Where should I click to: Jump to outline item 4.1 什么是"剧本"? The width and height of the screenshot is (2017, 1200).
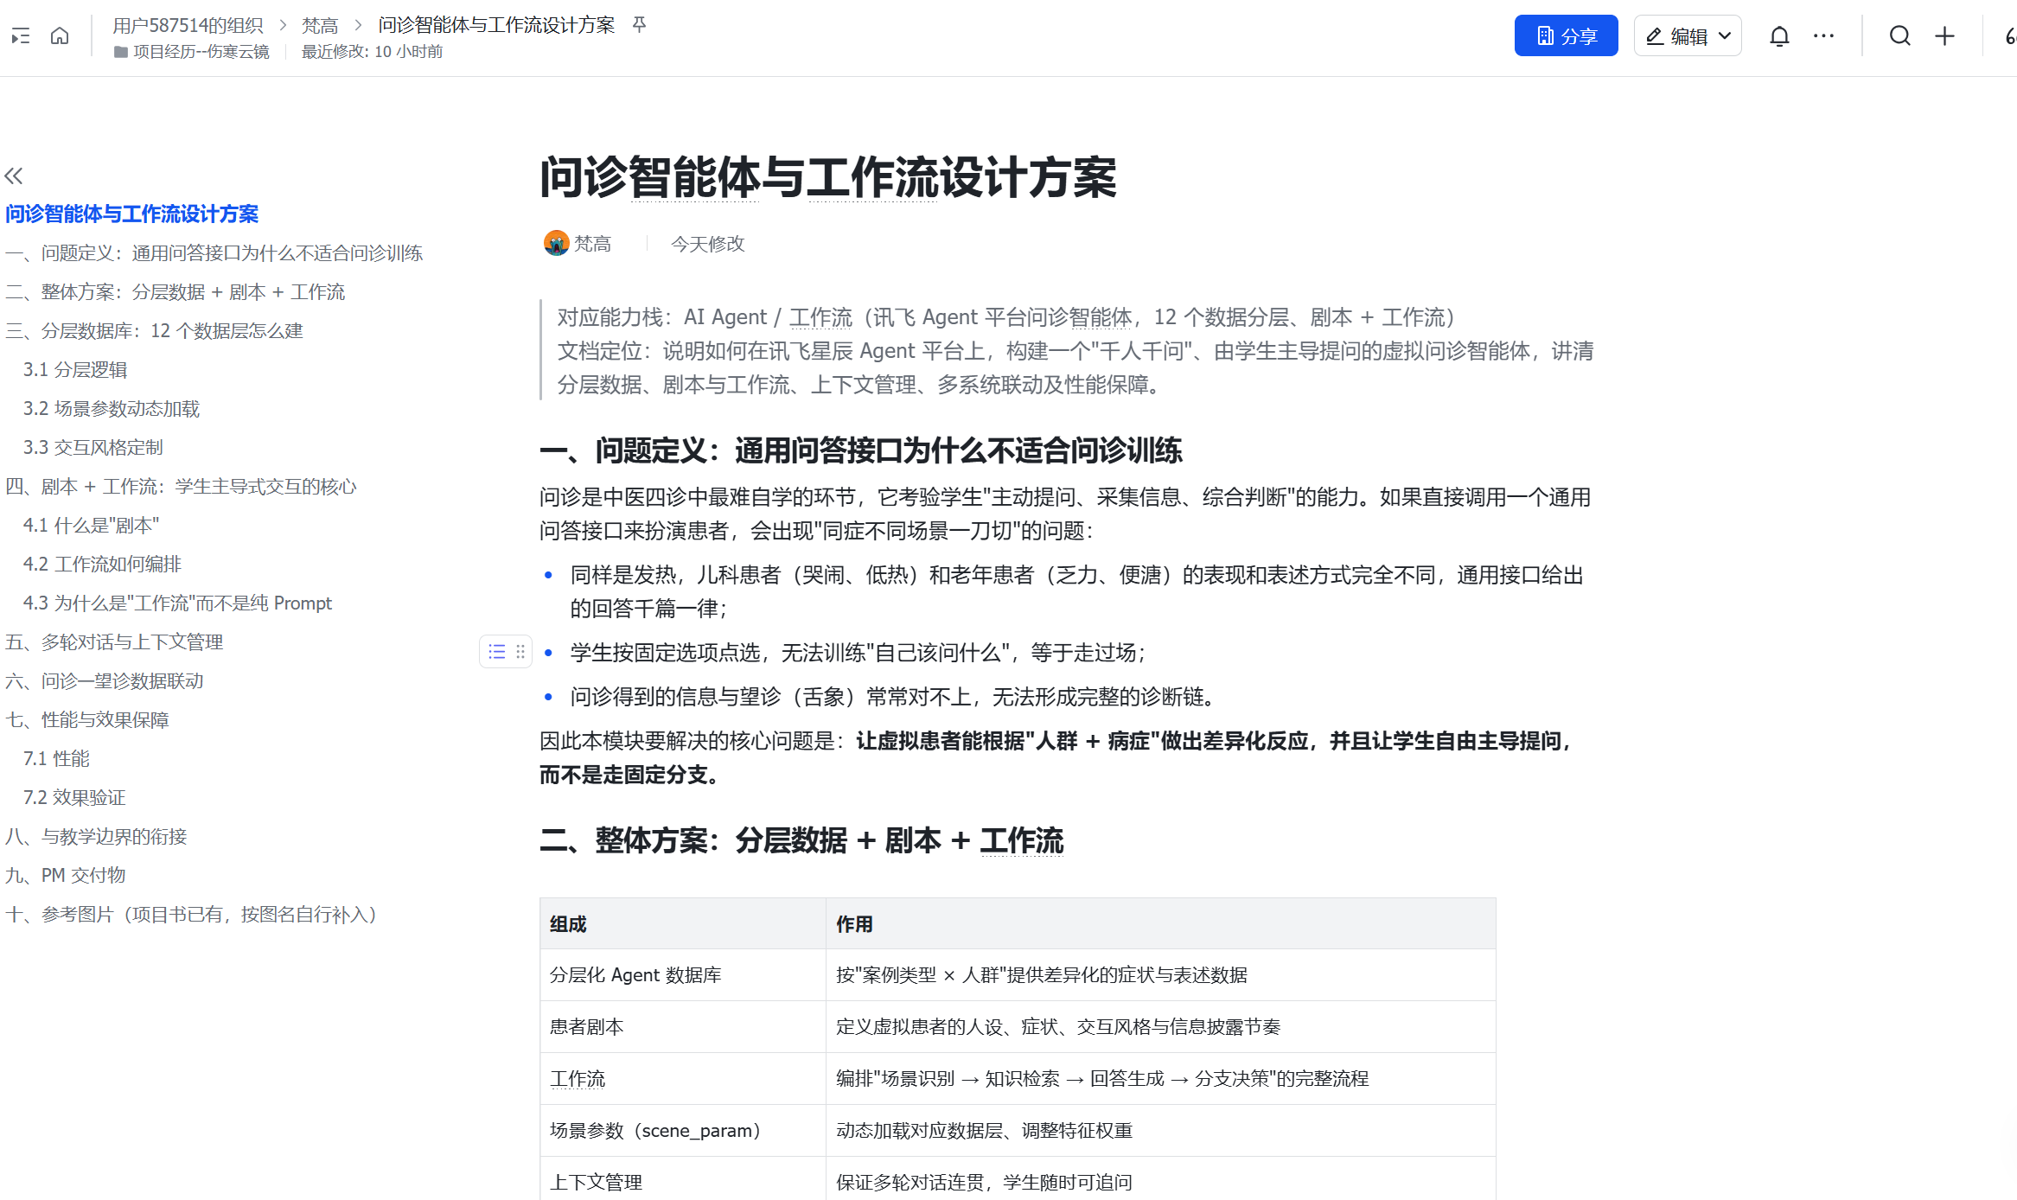(91, 525)
